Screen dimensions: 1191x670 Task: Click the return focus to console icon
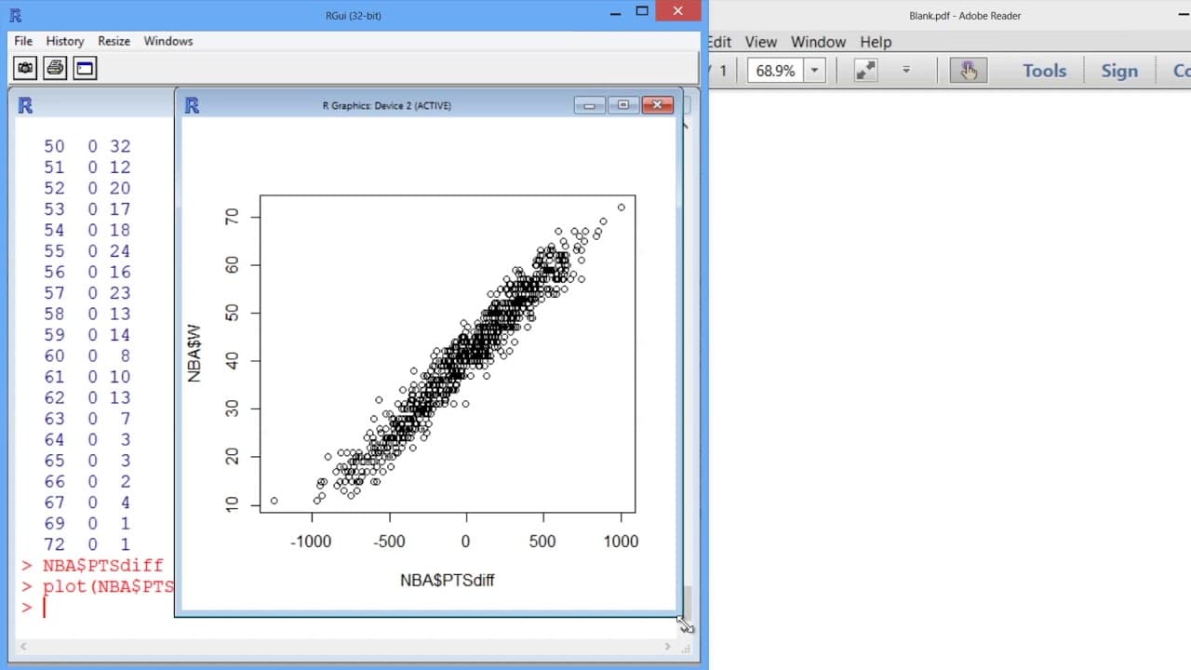85,68
